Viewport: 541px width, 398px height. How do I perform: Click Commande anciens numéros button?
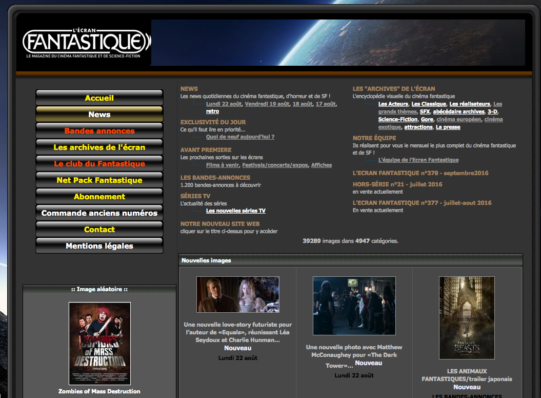click(x=99, y=213)
